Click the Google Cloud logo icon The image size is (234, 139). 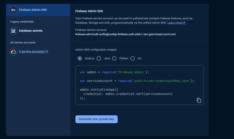13,52
